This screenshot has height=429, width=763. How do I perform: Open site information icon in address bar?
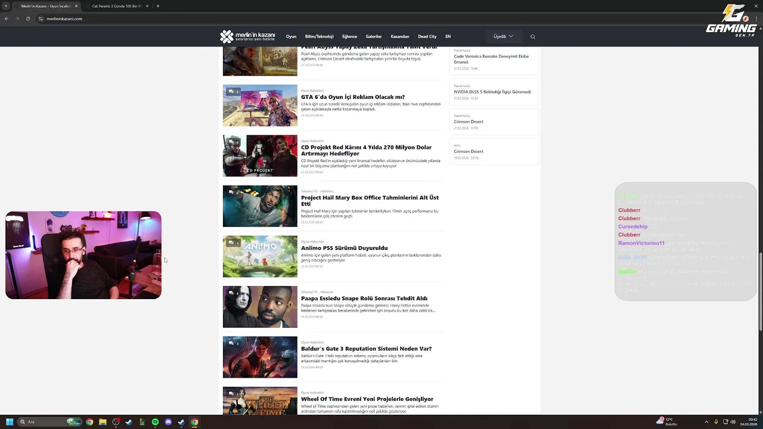(41, 18)
